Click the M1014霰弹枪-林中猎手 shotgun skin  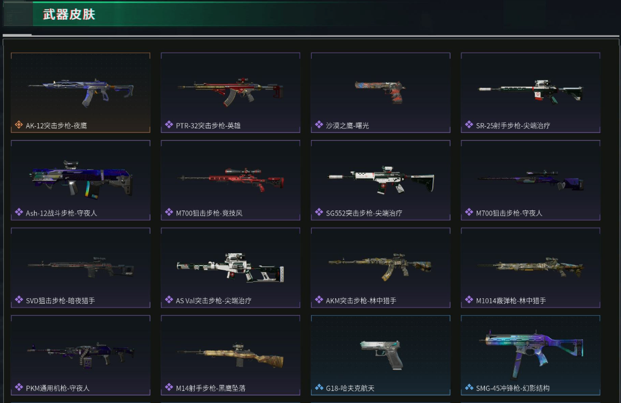(x=530, y=268)
